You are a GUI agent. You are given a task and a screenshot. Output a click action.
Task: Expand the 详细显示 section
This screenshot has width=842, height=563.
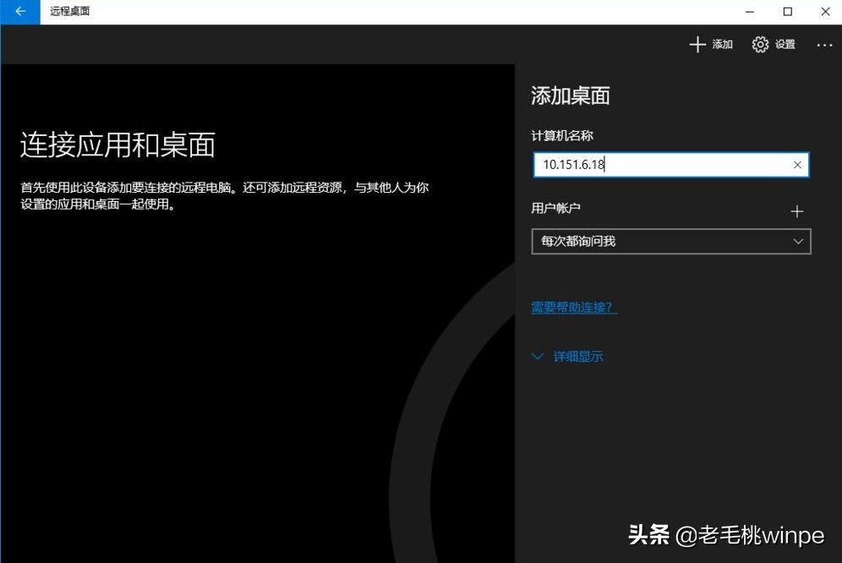567,356
